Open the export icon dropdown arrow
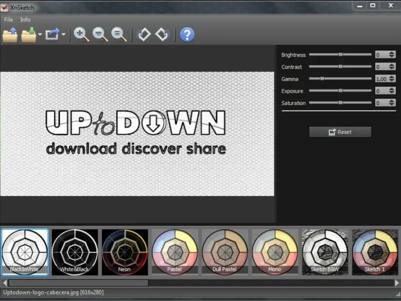Screen dimensions: 401x301 [x=64, y=34]
